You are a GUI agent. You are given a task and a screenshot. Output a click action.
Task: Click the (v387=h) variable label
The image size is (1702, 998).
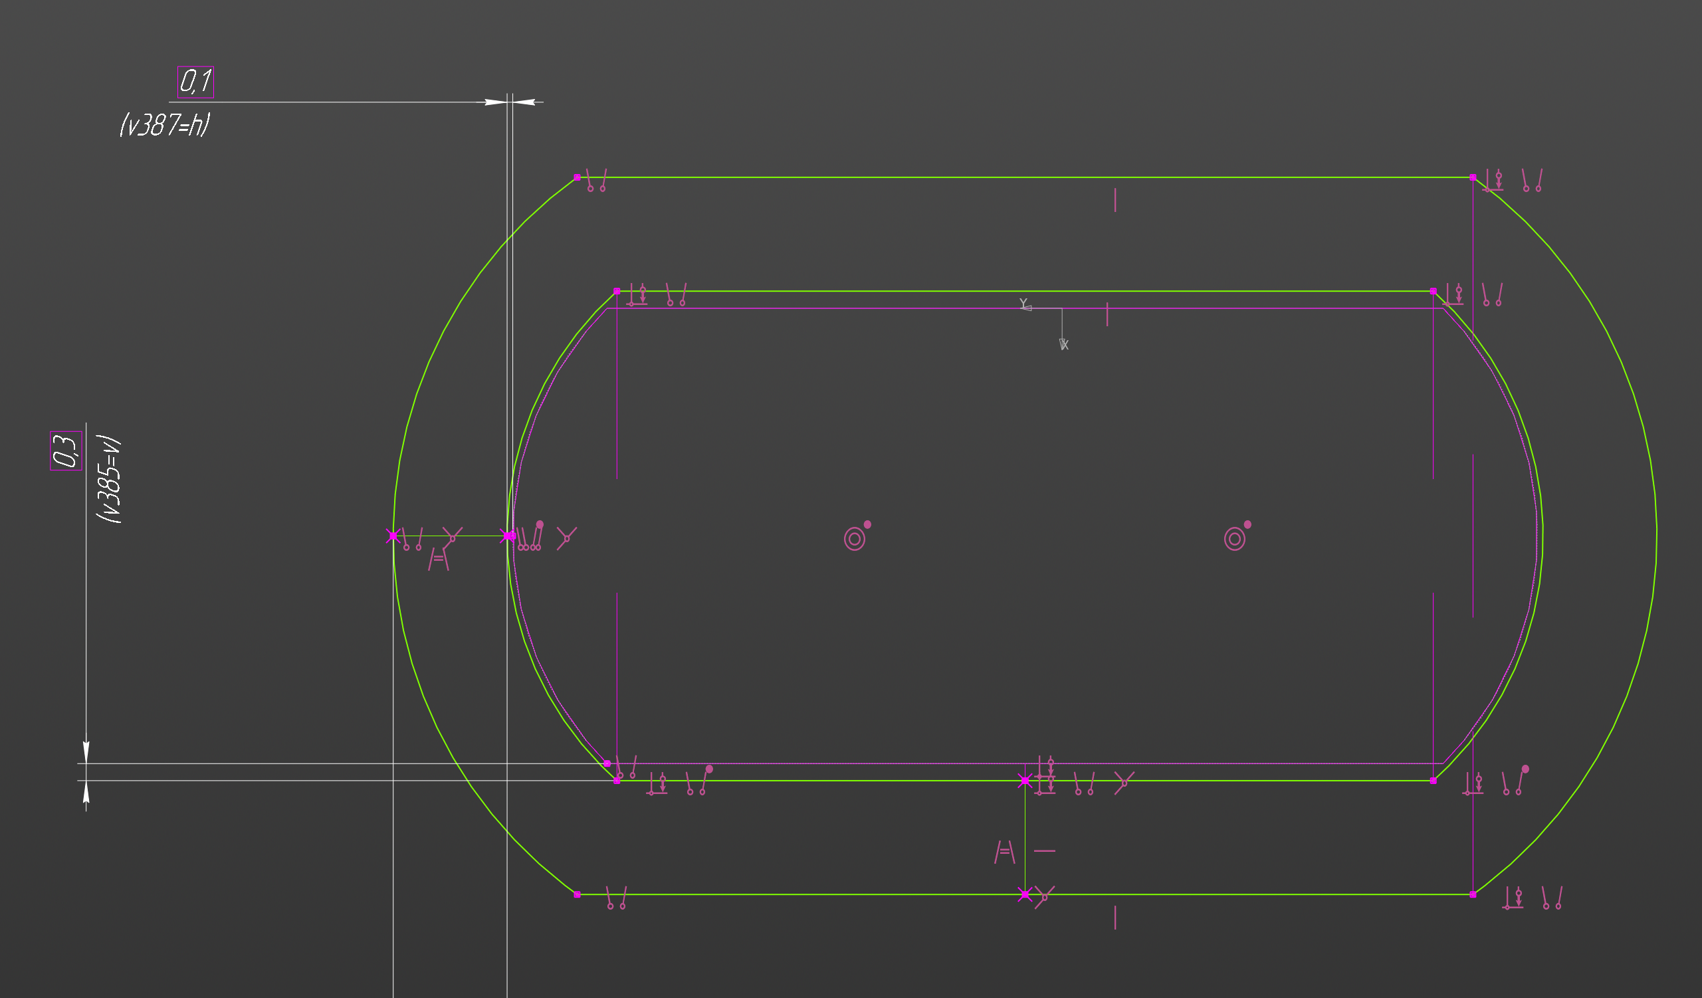[165, 125]
